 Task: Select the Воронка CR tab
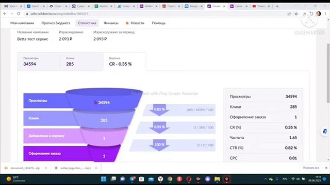pos(125,62)
